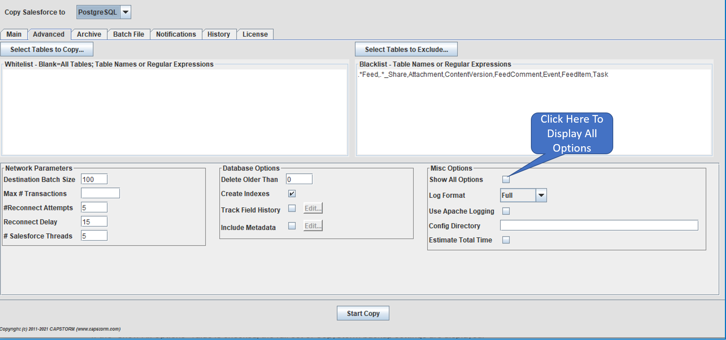The image size is (726, 340).
Task: Click the Delete Older Than field
Action: tap(299, 179)
